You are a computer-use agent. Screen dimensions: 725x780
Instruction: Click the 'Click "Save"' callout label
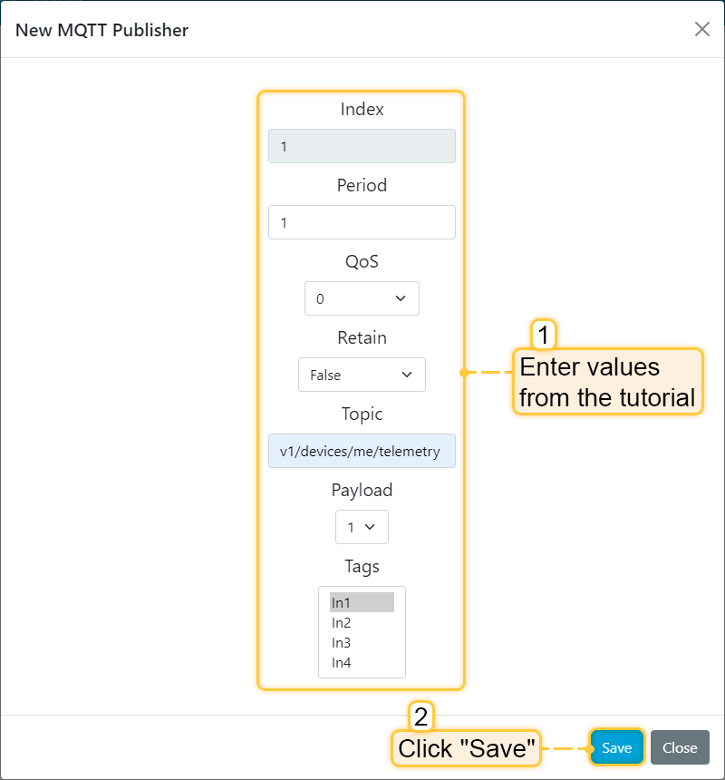coord(465,749)
